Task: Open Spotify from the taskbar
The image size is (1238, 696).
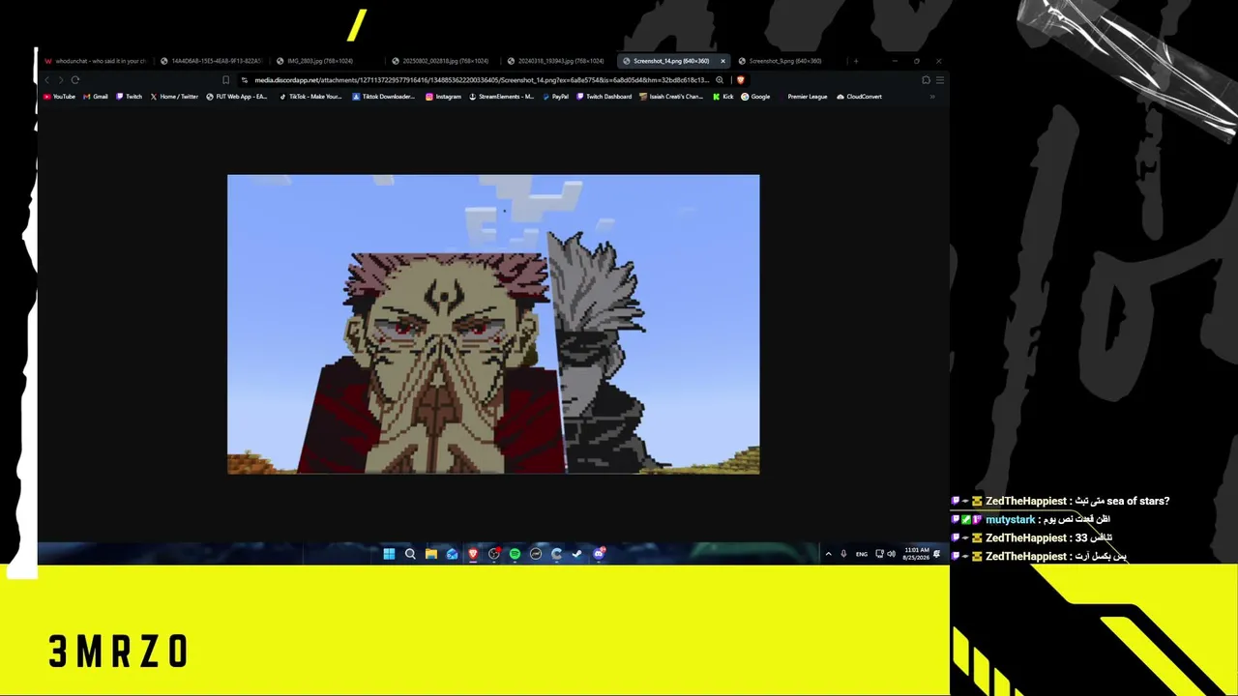Action: pos(515,554)
